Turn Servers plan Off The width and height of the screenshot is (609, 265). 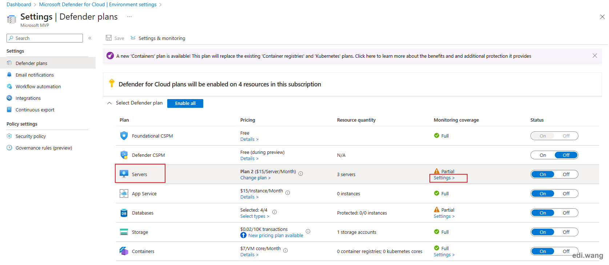566,174
